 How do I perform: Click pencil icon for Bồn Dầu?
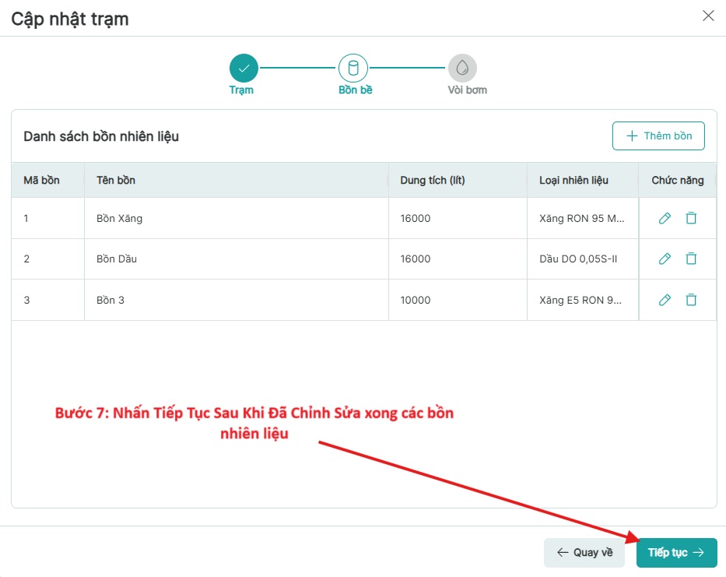665,259
